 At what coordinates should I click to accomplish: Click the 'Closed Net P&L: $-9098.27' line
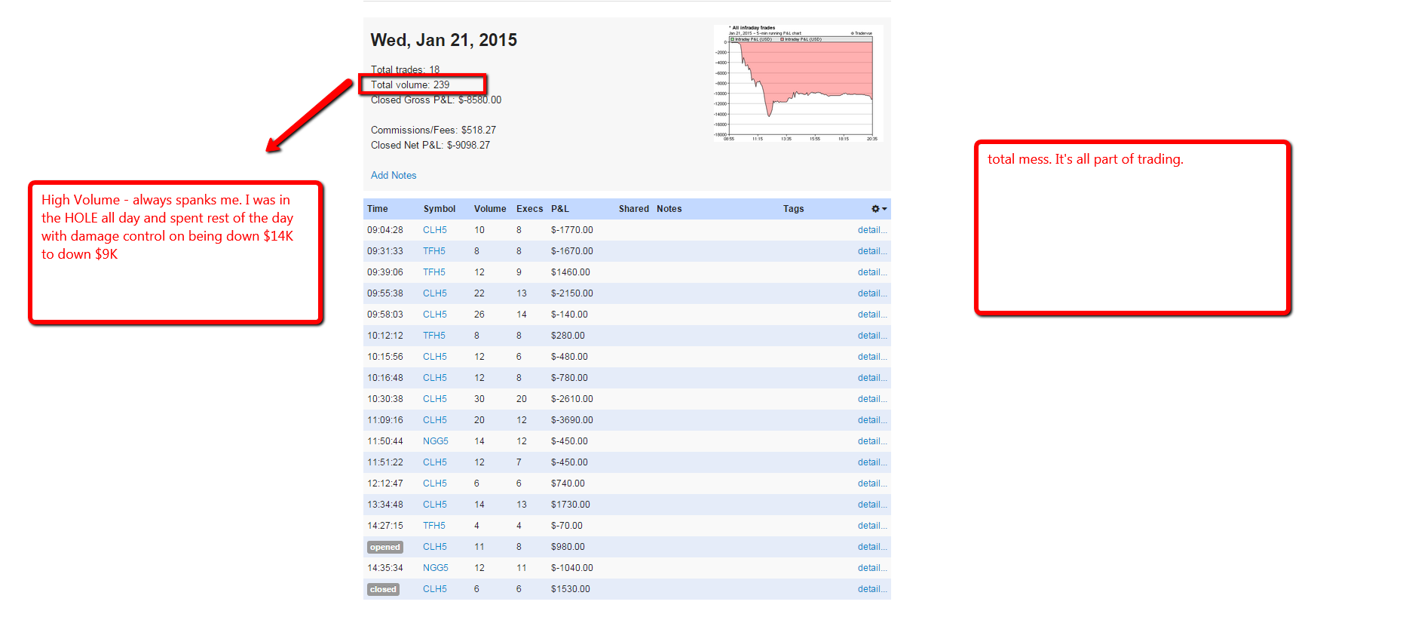click(430, 146)
